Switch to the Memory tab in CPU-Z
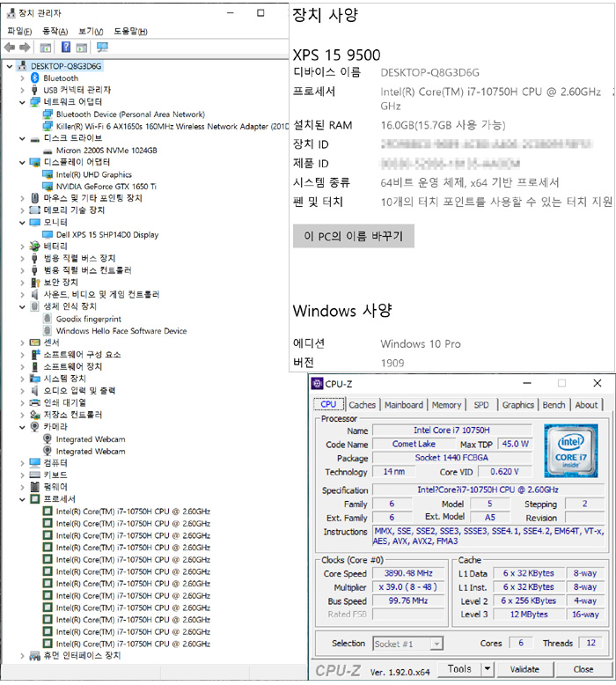Viewport: 616px width, 685px height. pos(446,405)
